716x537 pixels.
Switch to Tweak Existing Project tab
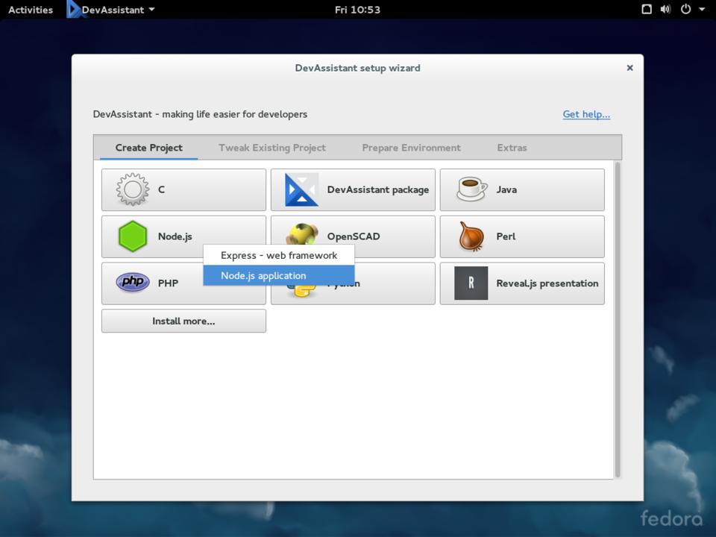272,148
